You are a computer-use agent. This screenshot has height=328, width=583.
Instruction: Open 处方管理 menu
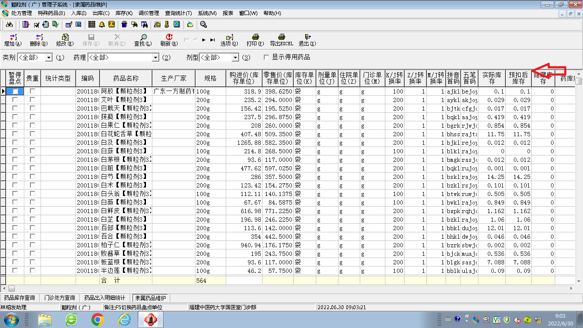pyautogui.click(x=21, y=13)
